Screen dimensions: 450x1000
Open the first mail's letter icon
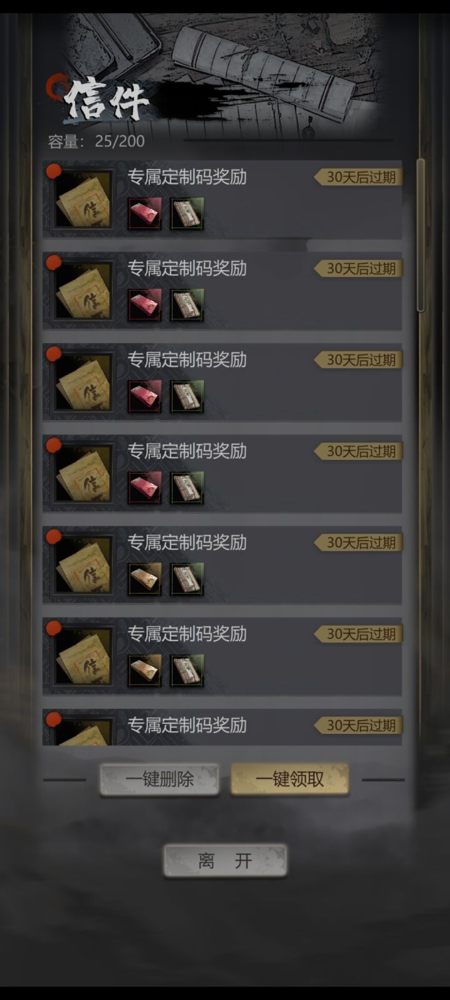click(82, 200)
